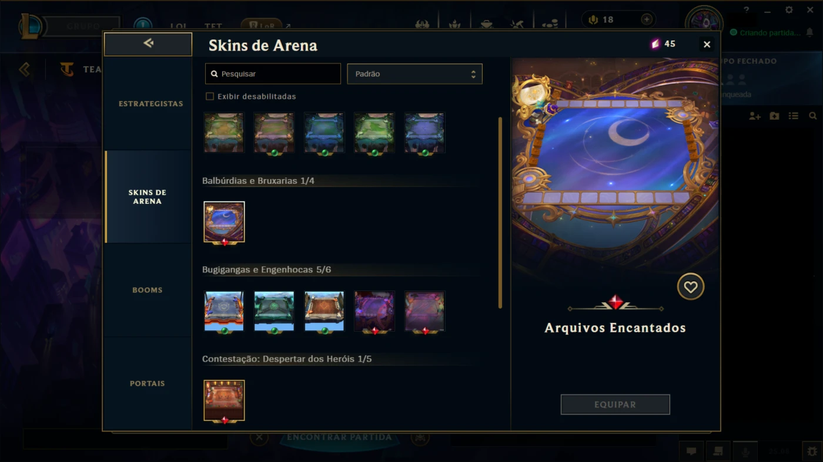Click the microphone icon at bottom right
Viewport: 823px width, 462px height.
(745, 451)
